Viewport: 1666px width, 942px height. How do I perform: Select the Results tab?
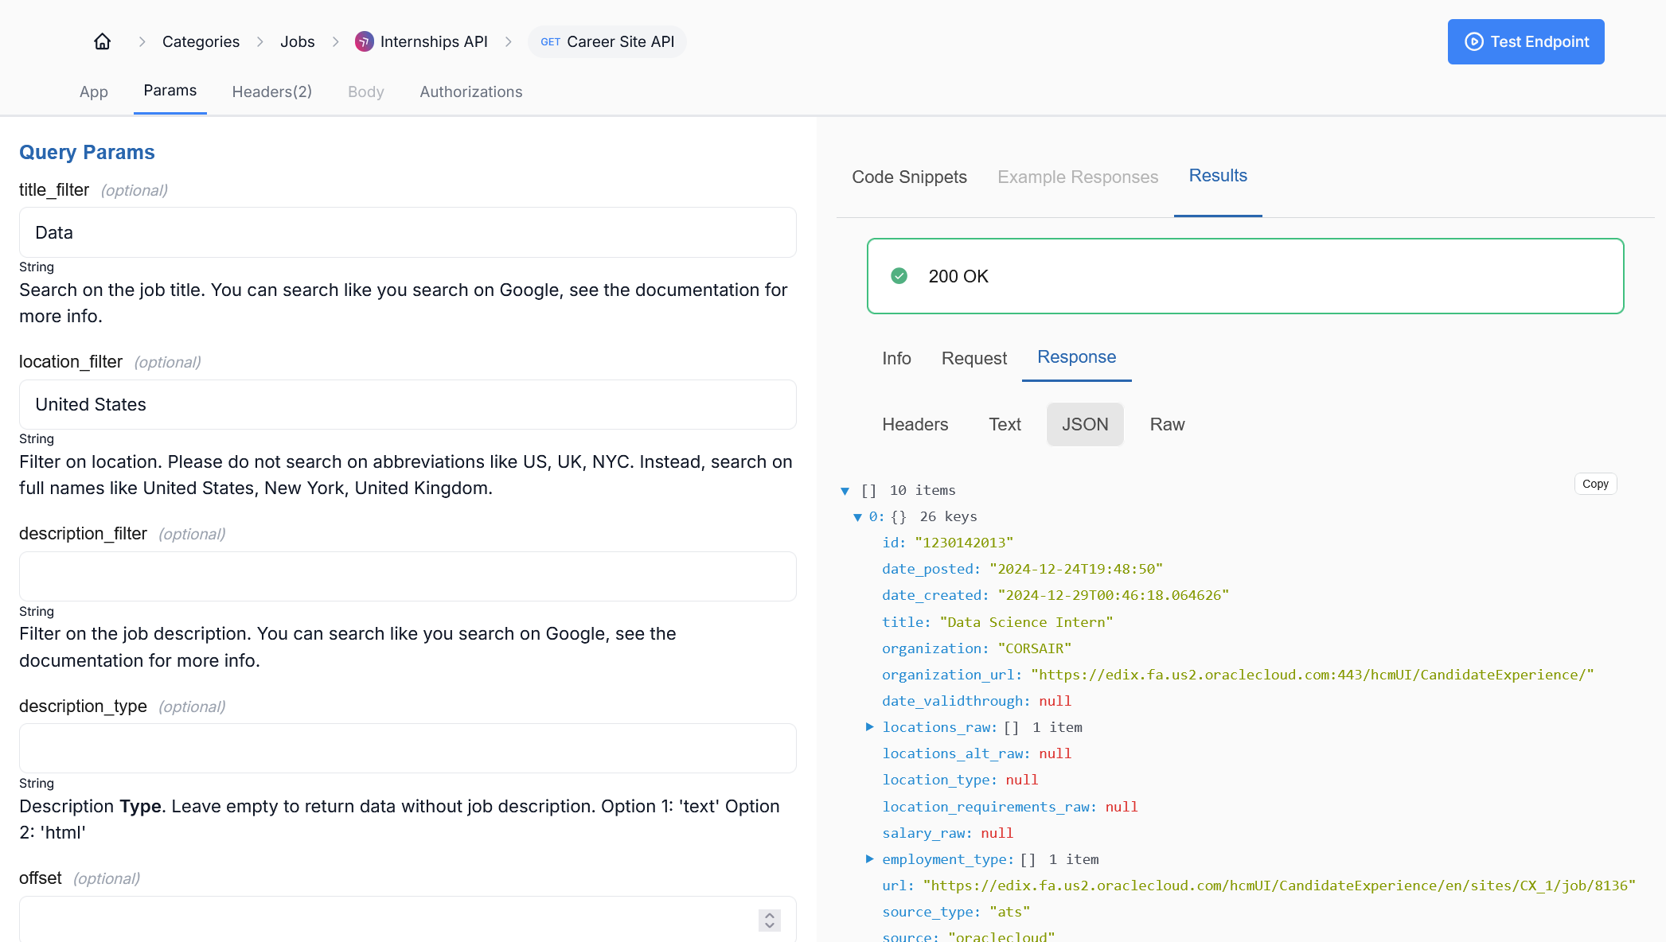(x=1218, y=176)
